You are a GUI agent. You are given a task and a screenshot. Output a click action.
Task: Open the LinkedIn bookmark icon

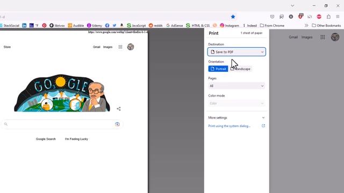pyautogui.click(x=24, y=25)
